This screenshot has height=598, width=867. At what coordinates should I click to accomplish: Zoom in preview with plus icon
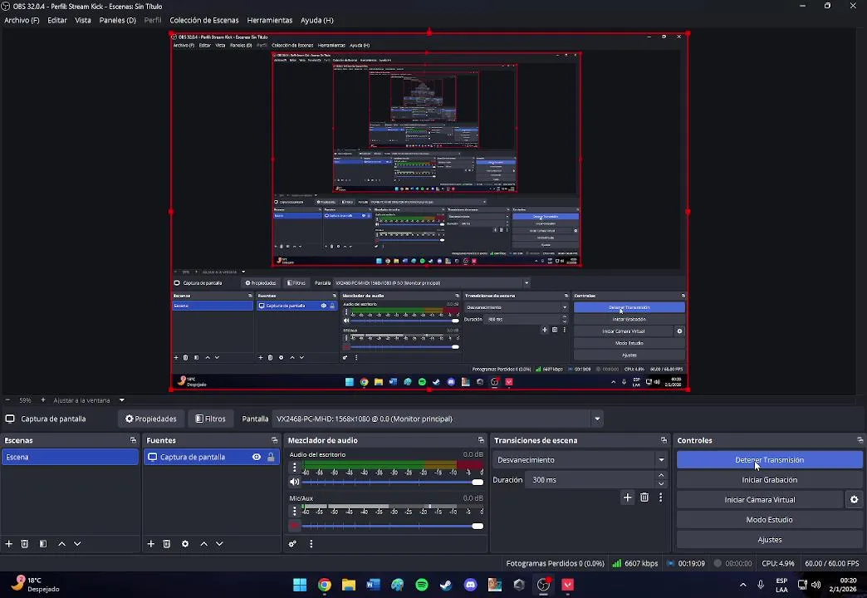(43, 400)
